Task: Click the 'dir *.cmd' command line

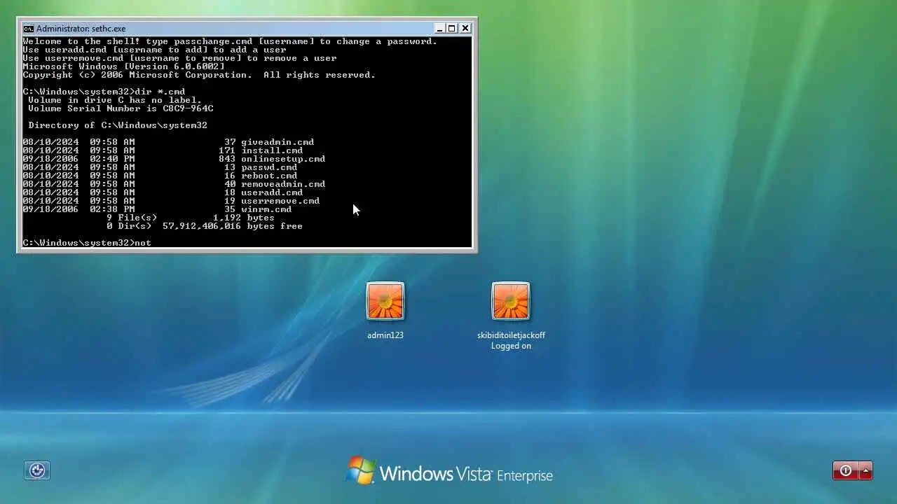Action: [x=104, y=92]
